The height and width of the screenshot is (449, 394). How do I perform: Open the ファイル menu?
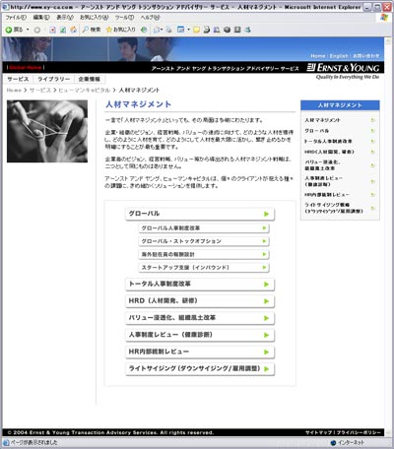[16, 17]
